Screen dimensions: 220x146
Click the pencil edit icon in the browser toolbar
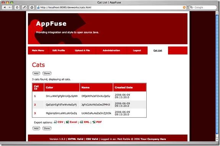tap(24, 7)
